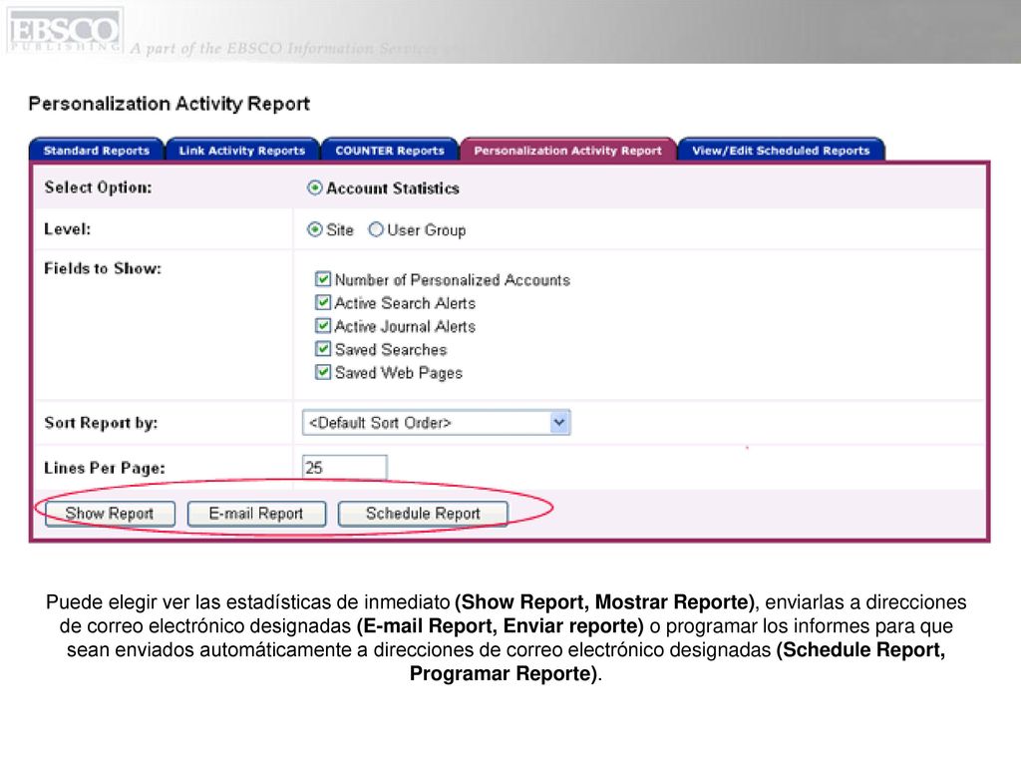Viewport: 1021px width, 766px height.
Task: Go to View/Edit Scheduled Reports tab
Action: (x=781, y=150)
